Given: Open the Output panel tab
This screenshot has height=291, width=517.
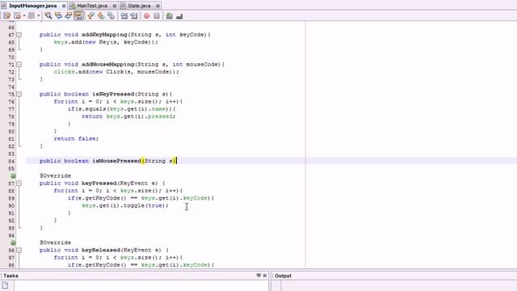Looking at the screenshot, I should coord(283,276).
